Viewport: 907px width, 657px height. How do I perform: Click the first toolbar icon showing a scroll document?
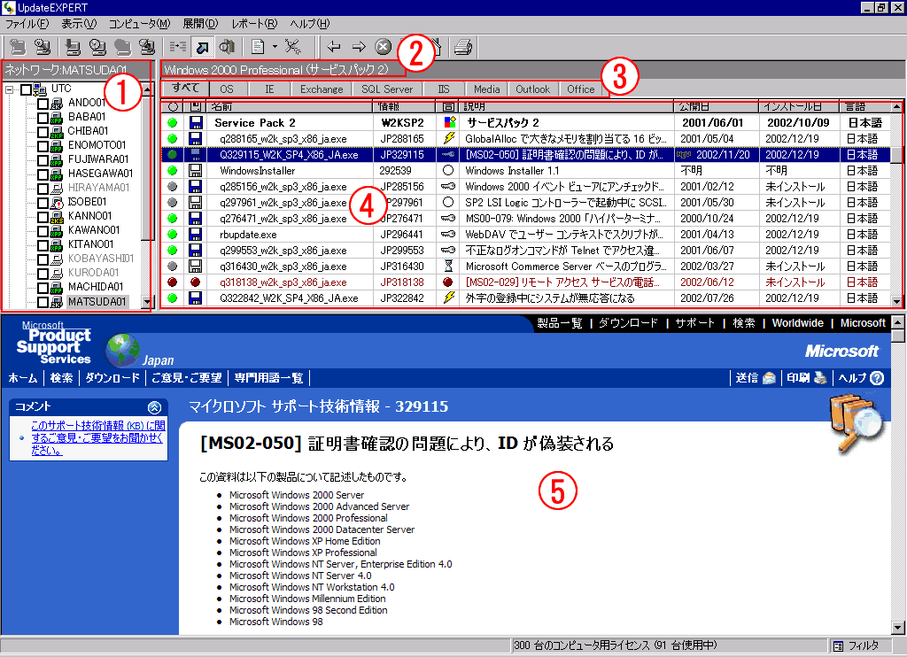point(18,47)
